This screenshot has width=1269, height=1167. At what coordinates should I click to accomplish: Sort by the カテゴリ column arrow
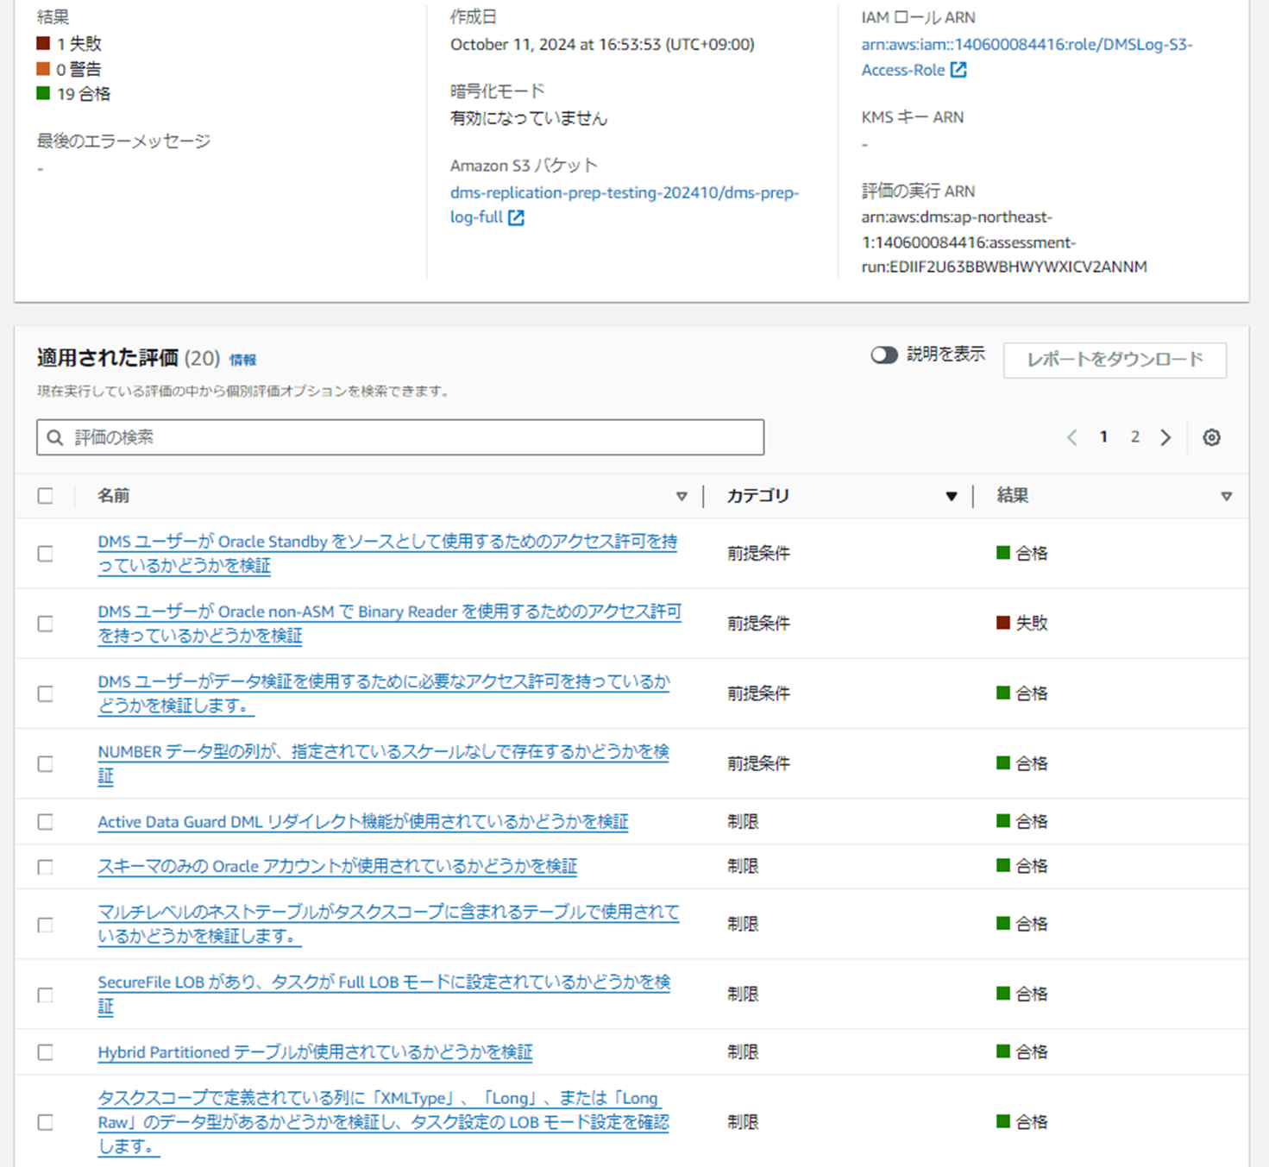(x=952, y=496)
